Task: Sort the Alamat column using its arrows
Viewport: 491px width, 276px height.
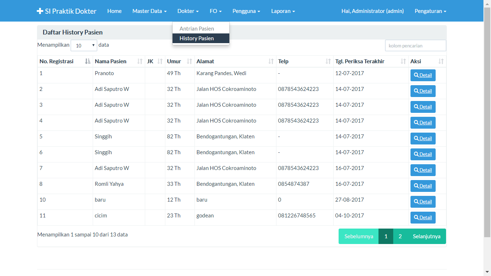Action: pos(271,61)
